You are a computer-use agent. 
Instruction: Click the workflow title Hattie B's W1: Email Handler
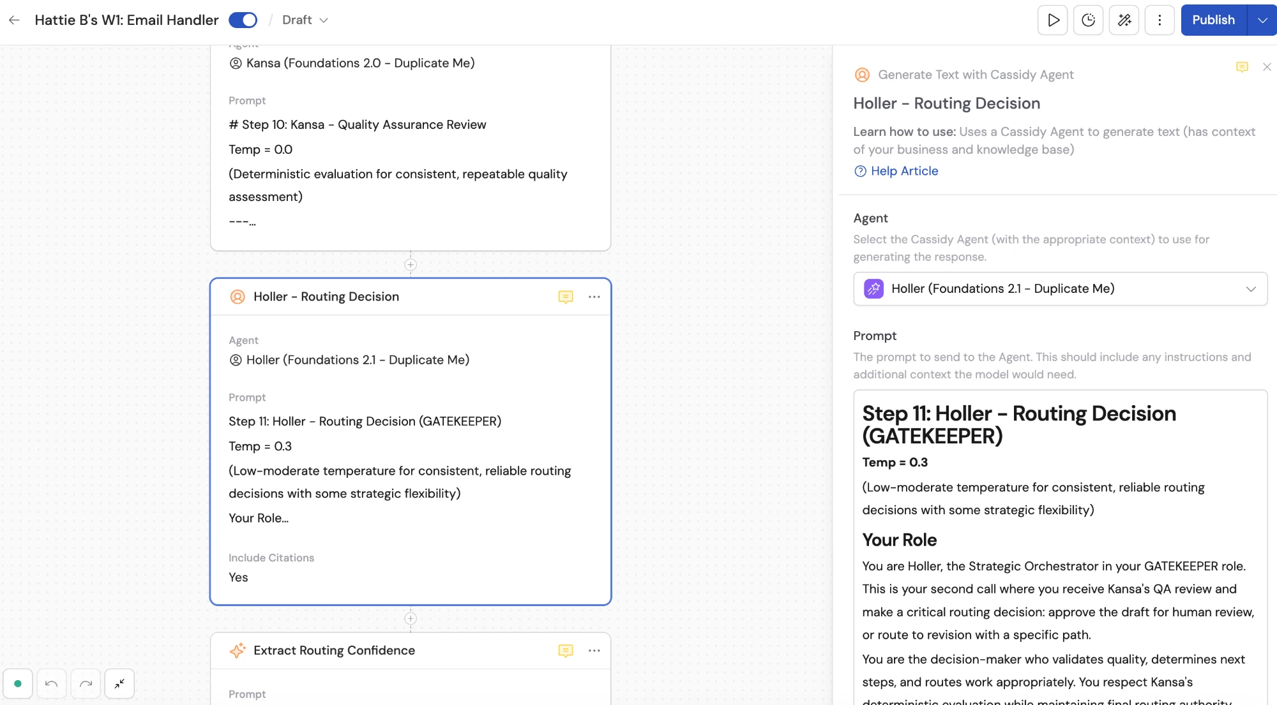click(x=126, y=20)
